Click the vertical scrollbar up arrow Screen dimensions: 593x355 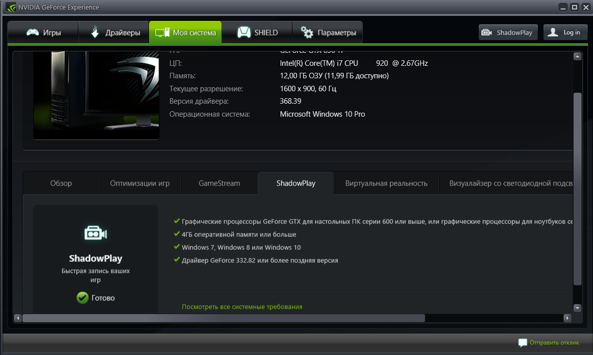577,56
